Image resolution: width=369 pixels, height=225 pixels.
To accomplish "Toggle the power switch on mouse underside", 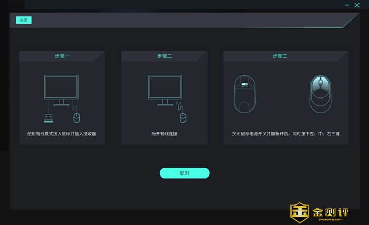I will 245,84.
